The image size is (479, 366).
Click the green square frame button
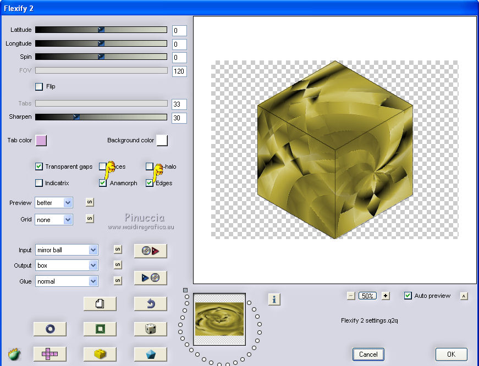coord(100,329)
